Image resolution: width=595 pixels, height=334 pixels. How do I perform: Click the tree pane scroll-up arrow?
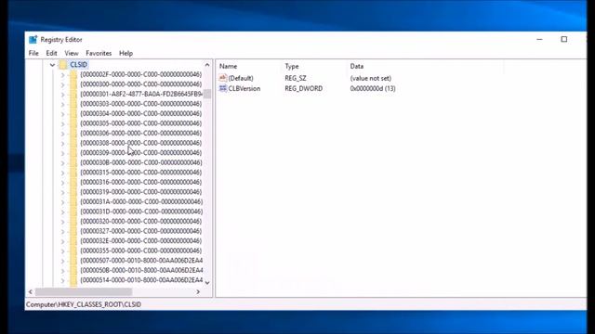[x=207, y=65]
